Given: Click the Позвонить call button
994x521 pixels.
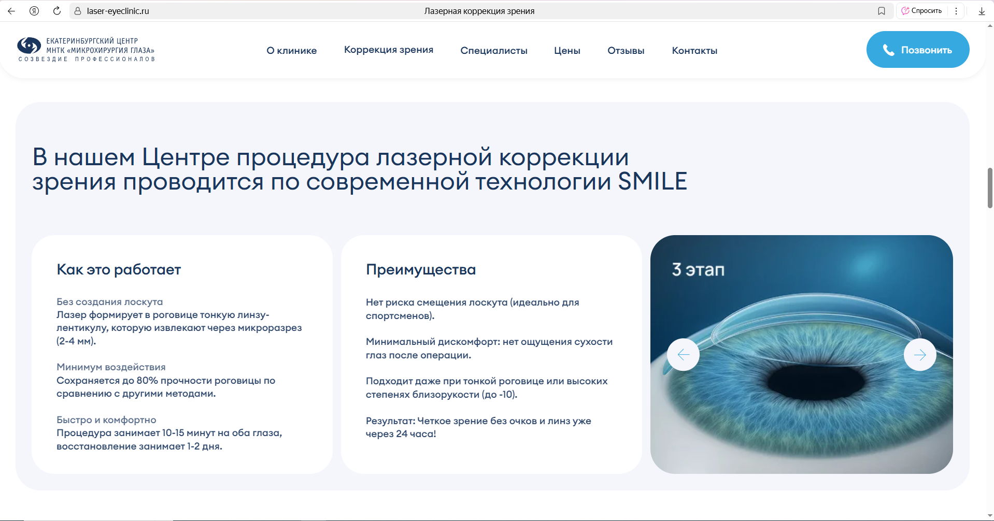Looking at the screenshot, I should pyautogui.click(x=918, y=50).
